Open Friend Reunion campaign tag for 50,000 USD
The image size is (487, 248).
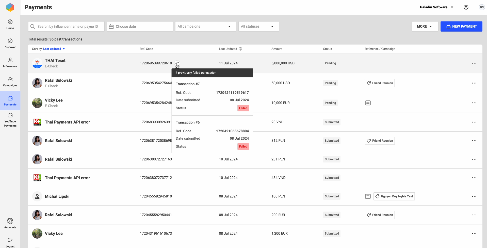click(x=380, y=83)
